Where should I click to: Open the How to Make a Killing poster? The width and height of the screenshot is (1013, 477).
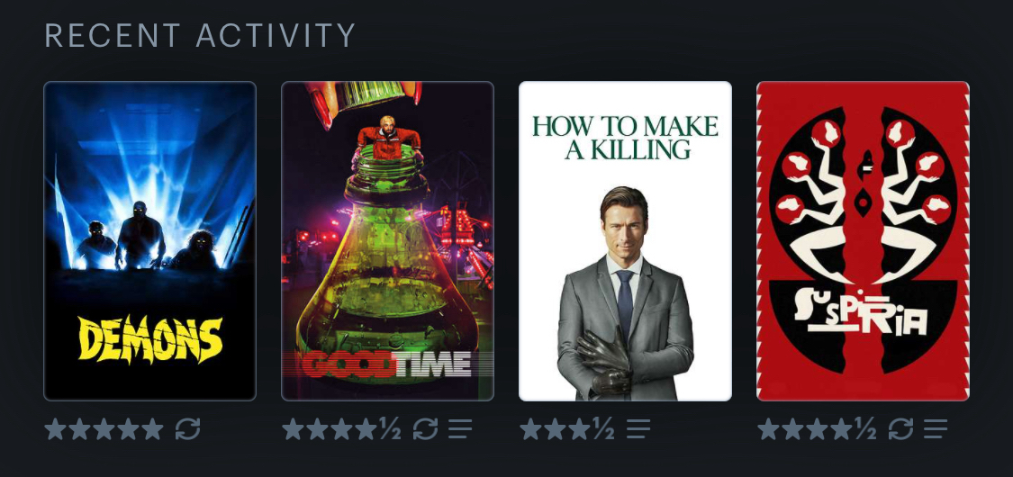[x=626, y=241]
